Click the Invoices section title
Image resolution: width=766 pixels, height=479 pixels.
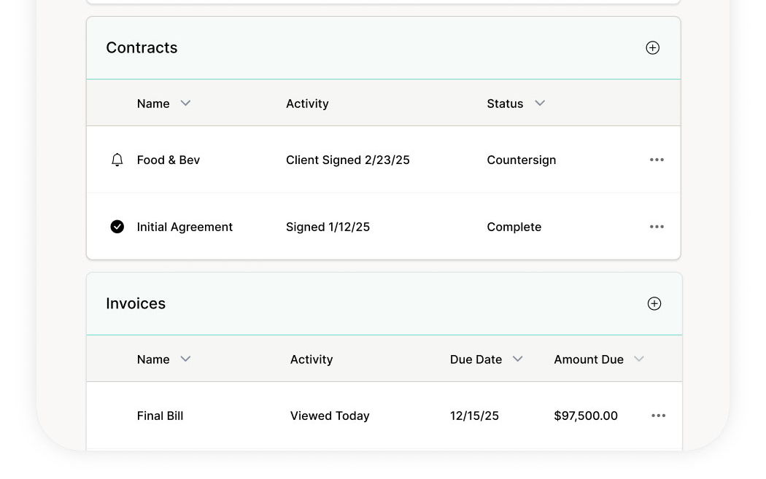tap(136, 304)
